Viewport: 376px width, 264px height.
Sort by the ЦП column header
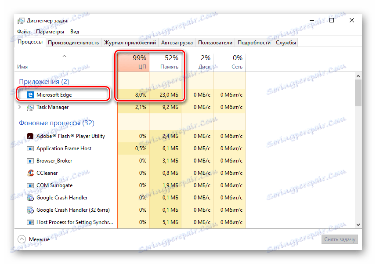coord(134,62)
